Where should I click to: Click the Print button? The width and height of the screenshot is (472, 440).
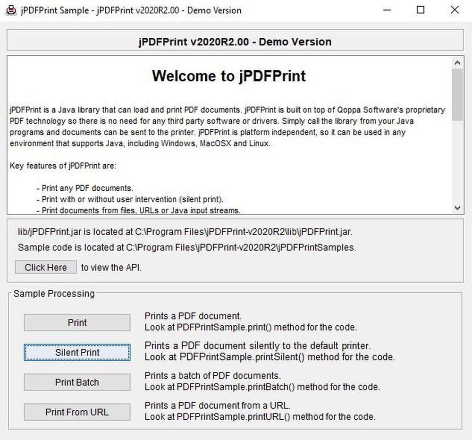77,322
